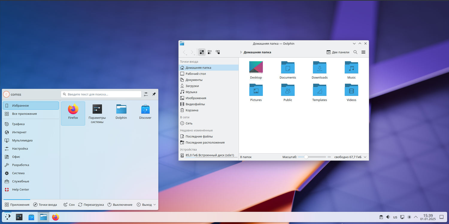The width and height of the screenshot is (449, 224).
Task: Open the Система category
Action: click(31, 173)
